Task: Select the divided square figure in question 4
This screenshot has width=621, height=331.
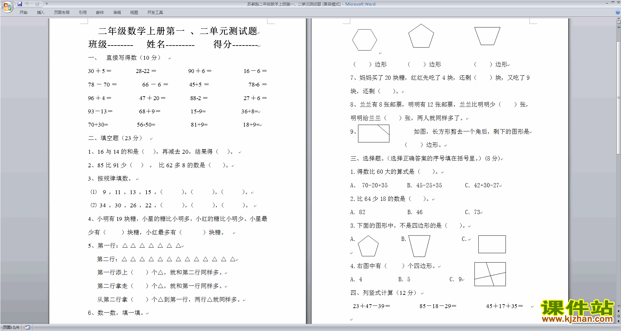Action: point(490,274)
